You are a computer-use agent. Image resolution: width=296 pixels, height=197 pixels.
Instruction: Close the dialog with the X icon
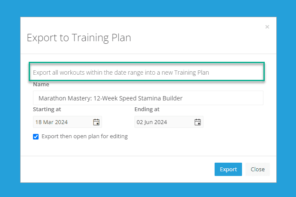[x=267, y=27]
